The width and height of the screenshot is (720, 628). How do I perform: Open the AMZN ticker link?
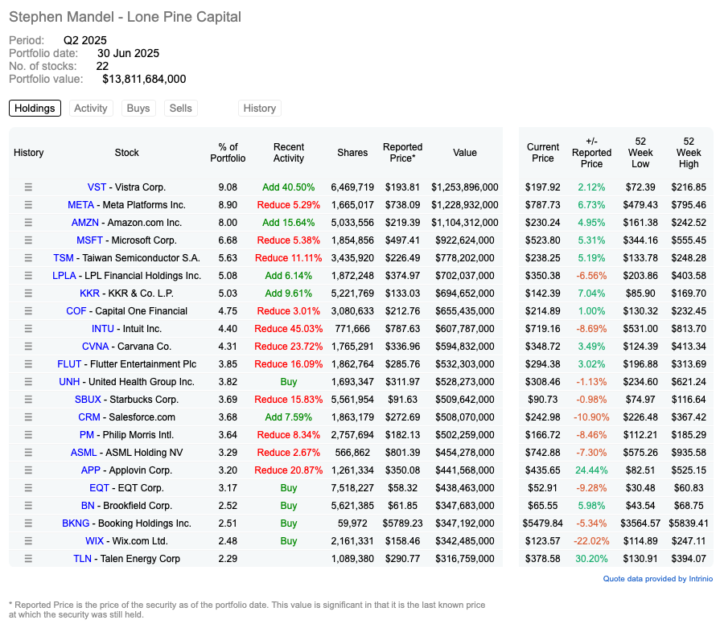click(85, 223)
